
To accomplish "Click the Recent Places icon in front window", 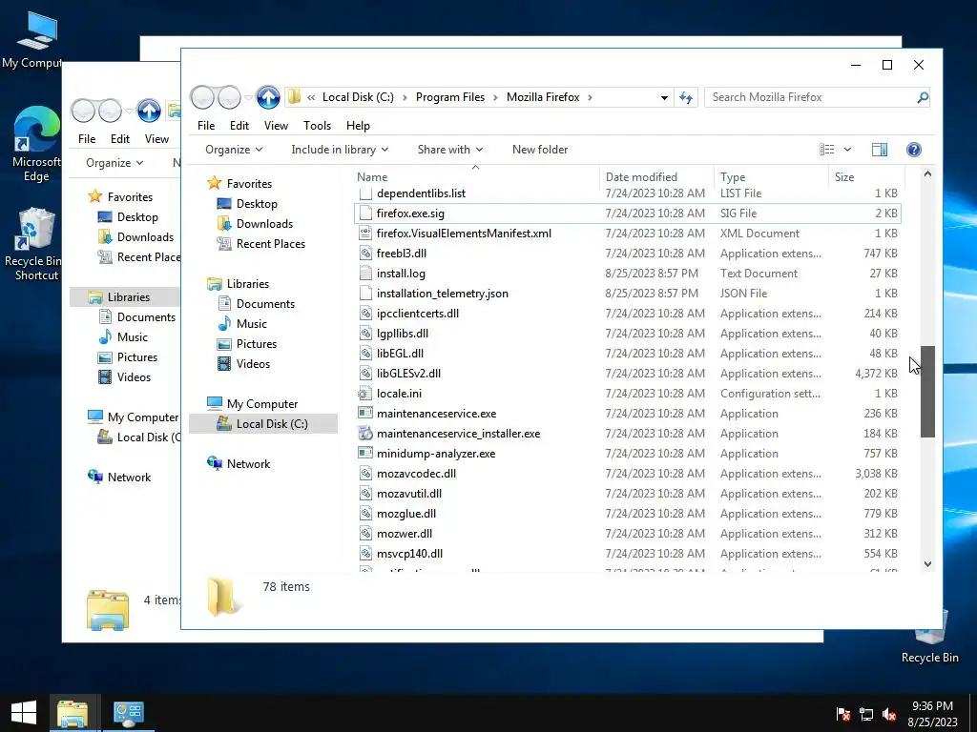I will coord(224,243).
